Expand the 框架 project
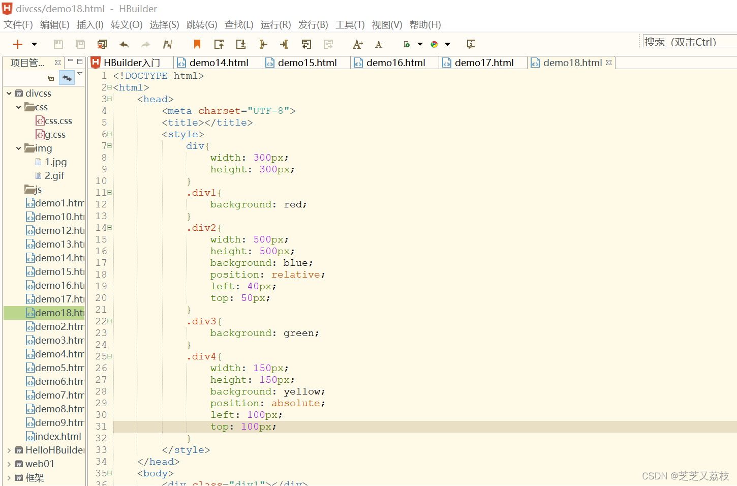This screenshot has height=486, width=737. [9, 478]
